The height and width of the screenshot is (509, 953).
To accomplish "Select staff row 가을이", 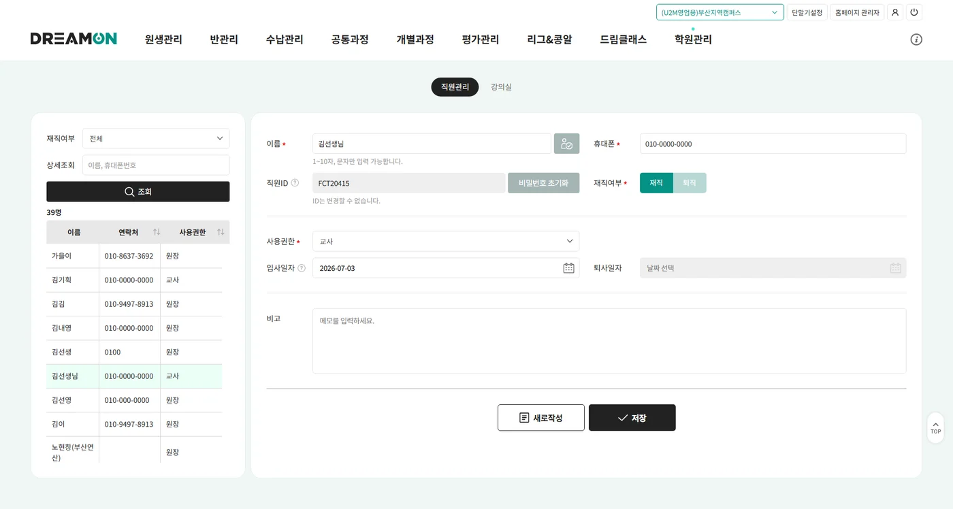I will click(x=134, y=256).
